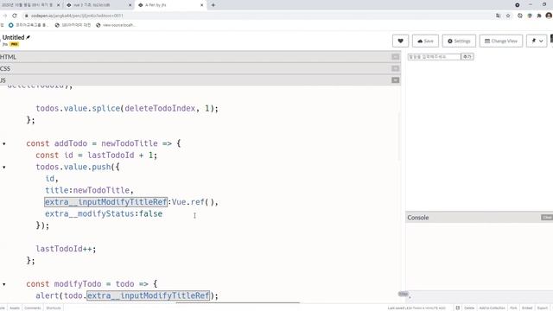Click the Export footer button
The image size is (553, 311).
click(x=543, y=308)
